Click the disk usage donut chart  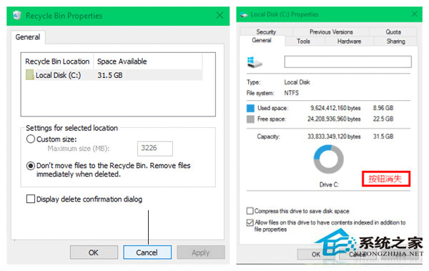pyautogui.click(x=329, y=159)
